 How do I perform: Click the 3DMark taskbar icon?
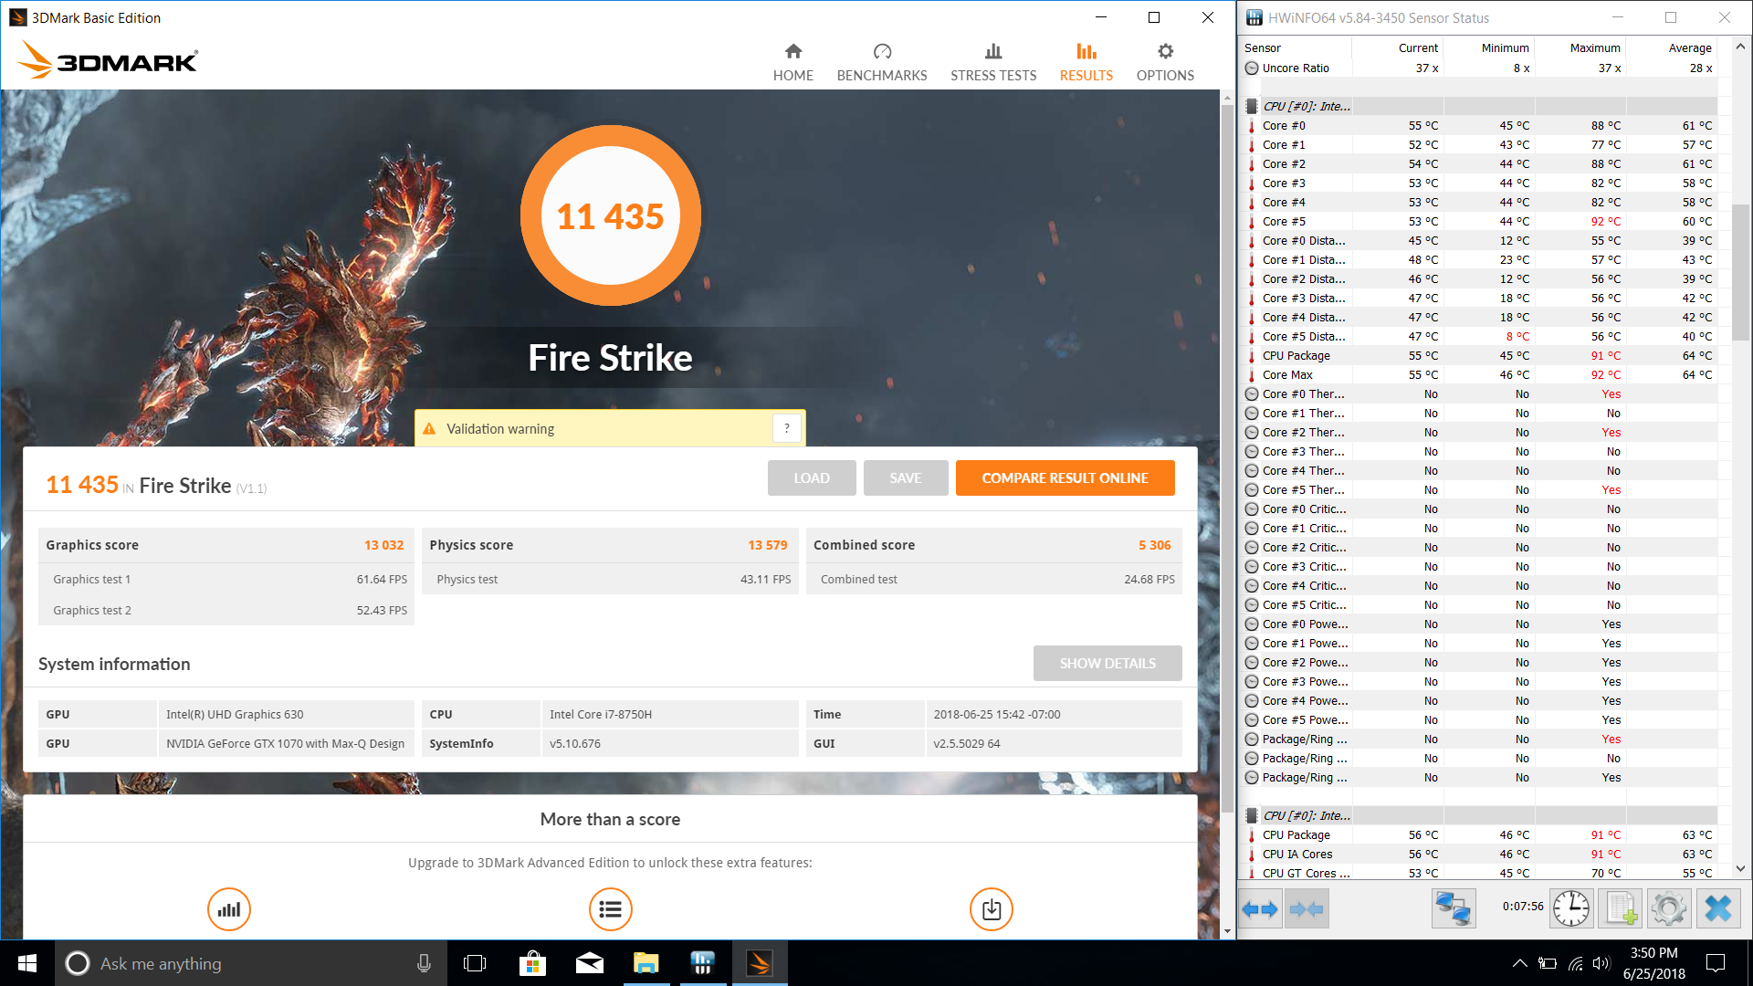pyautogui.click(x=760, y=963)
